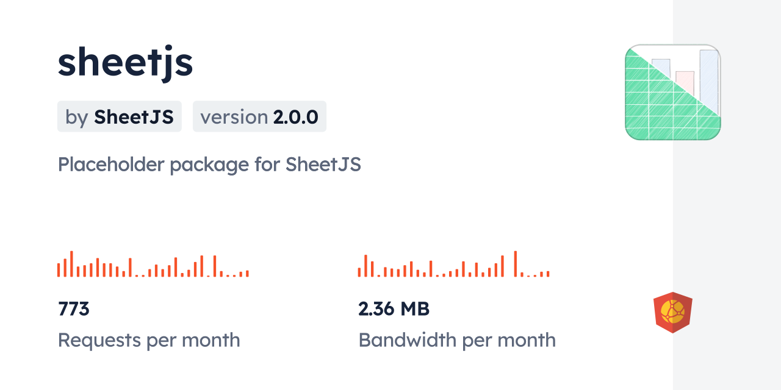This screenshot has width=781, height=390.
Task: Click the short left blue bar in the logo
Action: (x=661, y=66)
